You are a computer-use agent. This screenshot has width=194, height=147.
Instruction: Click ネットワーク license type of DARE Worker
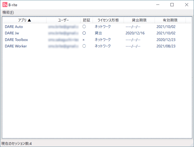[x=103, y=46]
